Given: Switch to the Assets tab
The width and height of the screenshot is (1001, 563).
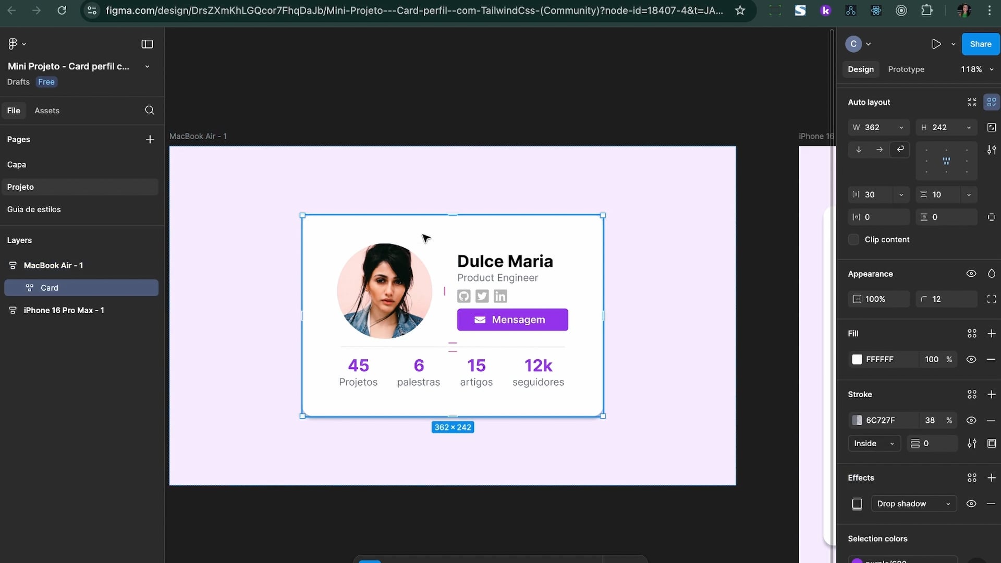Looking at the screenshot, I should click(x=47, y=111).
